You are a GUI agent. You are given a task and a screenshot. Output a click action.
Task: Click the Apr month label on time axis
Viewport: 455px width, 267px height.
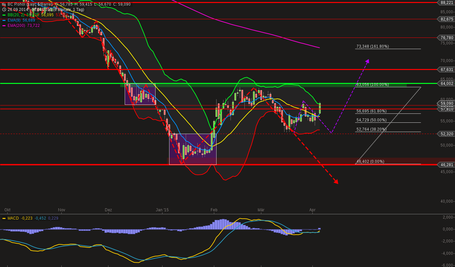(x=312, y=210)
